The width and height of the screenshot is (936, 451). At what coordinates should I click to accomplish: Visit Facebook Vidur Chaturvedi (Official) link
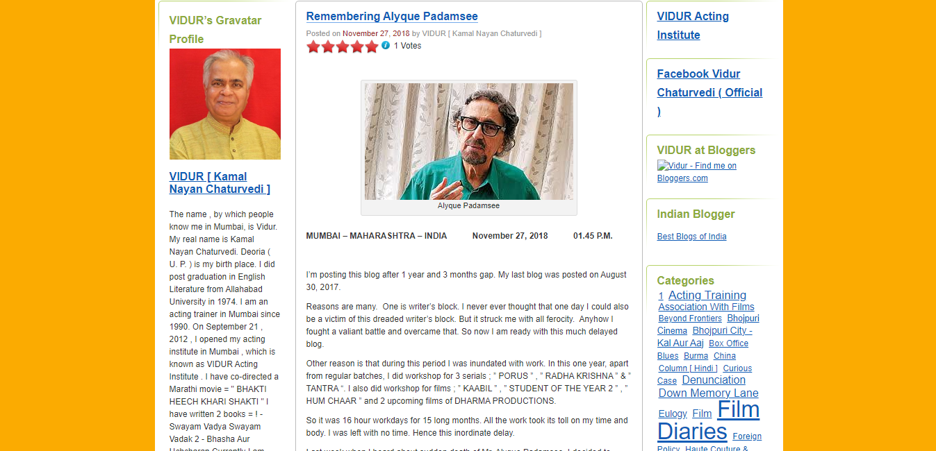(x=709, y=92)
